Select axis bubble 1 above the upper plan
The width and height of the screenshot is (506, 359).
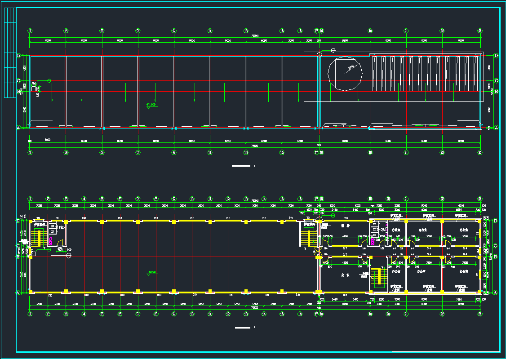[x=30, y=31]
